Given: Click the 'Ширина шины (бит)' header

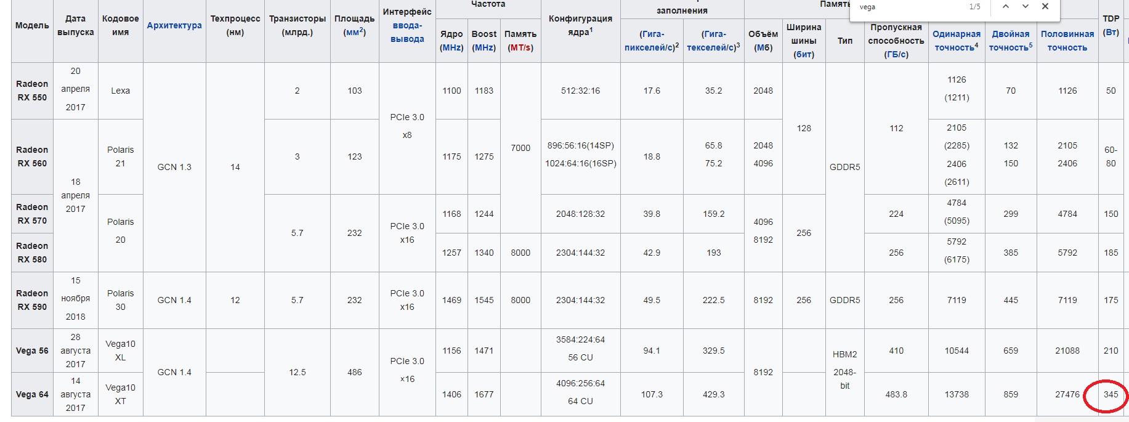Looking at the screenshot, I should pyautogui.click(x=804, y=41).
